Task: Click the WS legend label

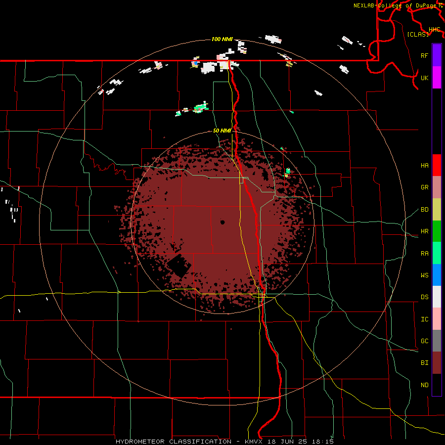Action: click(424, 275)
